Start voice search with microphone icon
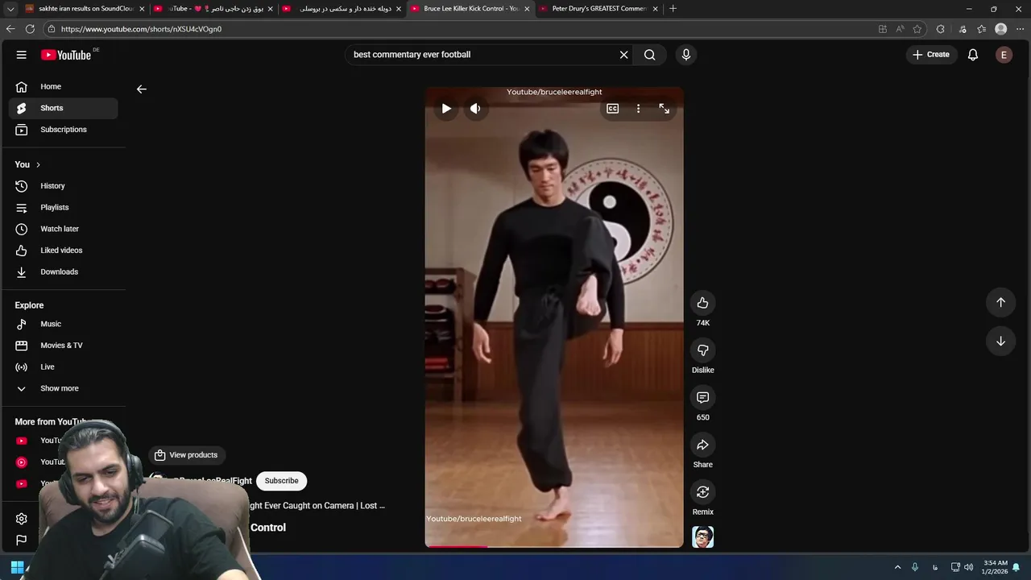 coord(686,55)
